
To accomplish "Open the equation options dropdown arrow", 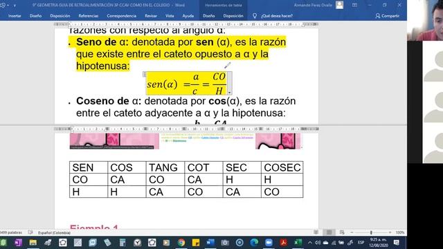I will tap(230, 92).
